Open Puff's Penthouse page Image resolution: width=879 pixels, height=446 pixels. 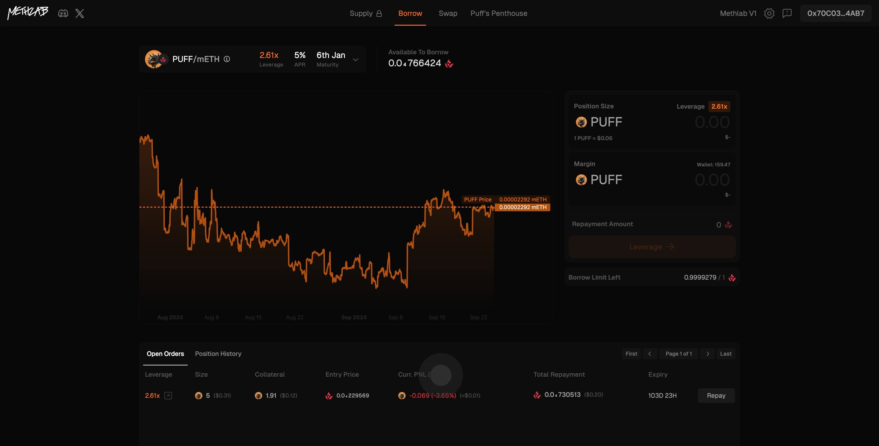click(x=498, y=13)
